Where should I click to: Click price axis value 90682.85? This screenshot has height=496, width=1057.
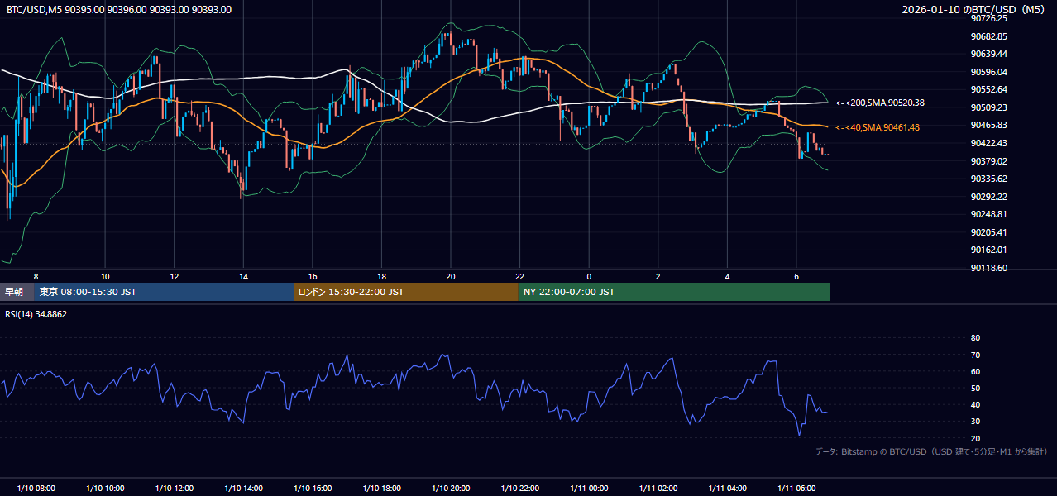[988, 36]
